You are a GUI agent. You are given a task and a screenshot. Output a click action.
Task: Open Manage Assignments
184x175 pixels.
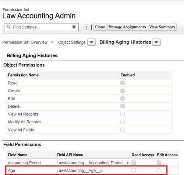(127, 27)
